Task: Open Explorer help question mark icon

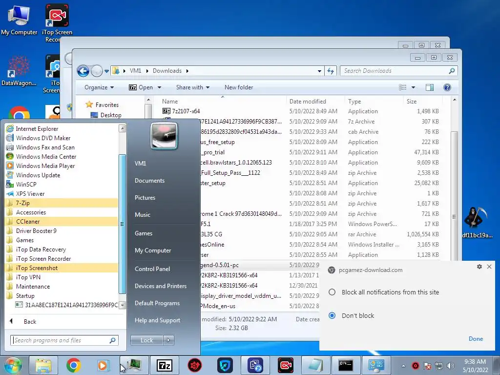Action: (x=447, y=87)
